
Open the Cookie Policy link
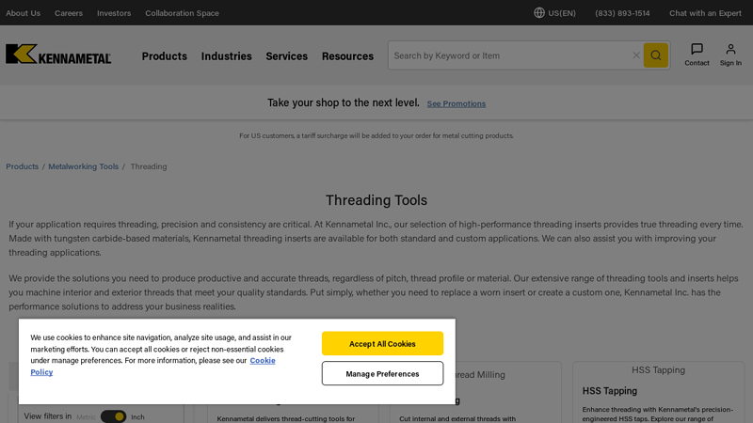coord(263,360)
